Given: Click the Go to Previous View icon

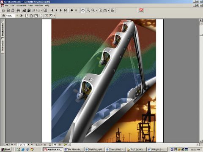Looking at the screenshot, I should pos(72,10).
